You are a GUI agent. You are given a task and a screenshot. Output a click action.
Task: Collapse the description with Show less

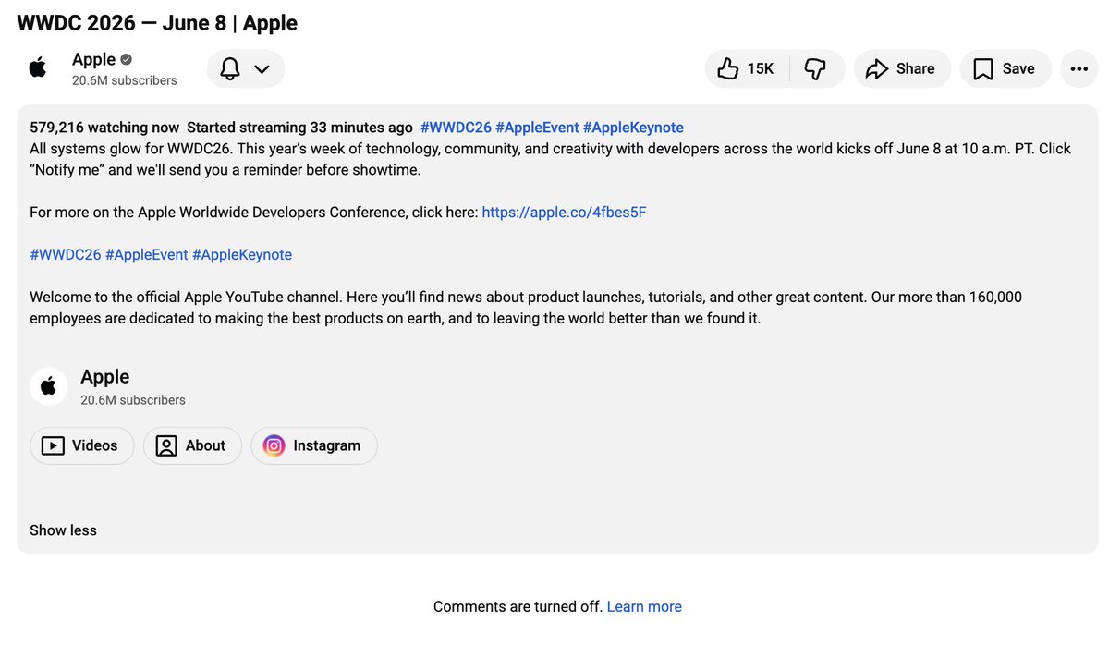point(63,530)
